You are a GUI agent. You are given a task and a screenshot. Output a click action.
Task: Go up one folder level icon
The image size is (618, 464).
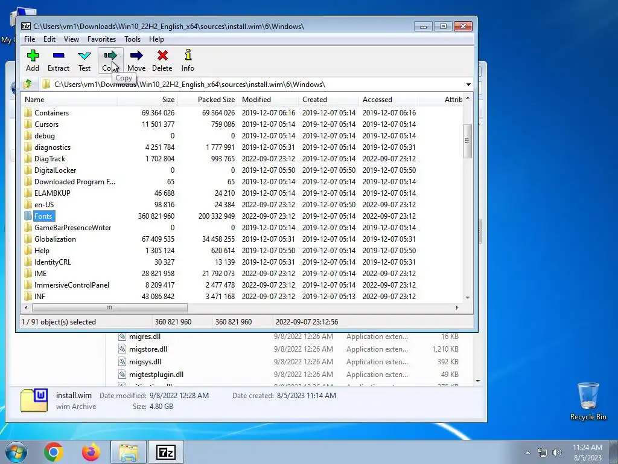[28, 84]
